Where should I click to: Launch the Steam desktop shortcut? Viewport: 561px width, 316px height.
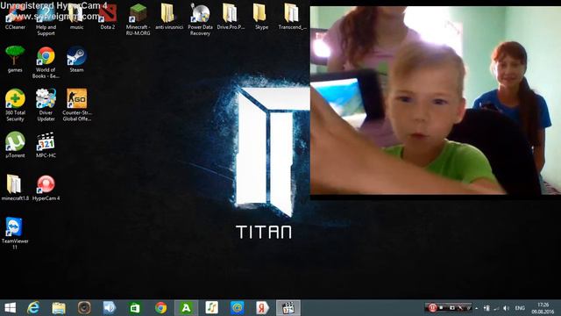point(76,60)
